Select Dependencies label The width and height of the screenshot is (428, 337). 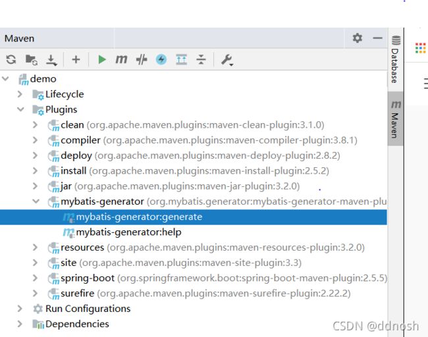coord(77,324)
